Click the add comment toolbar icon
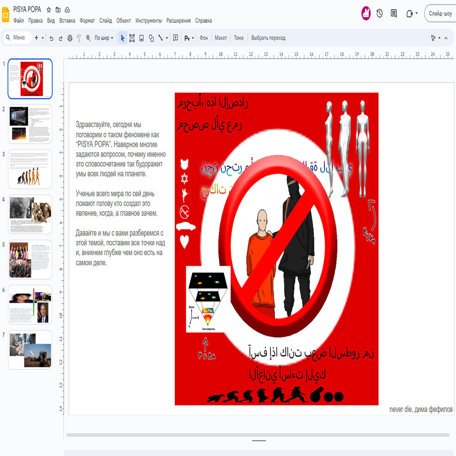The image size is (456, 456). (176, 38)
